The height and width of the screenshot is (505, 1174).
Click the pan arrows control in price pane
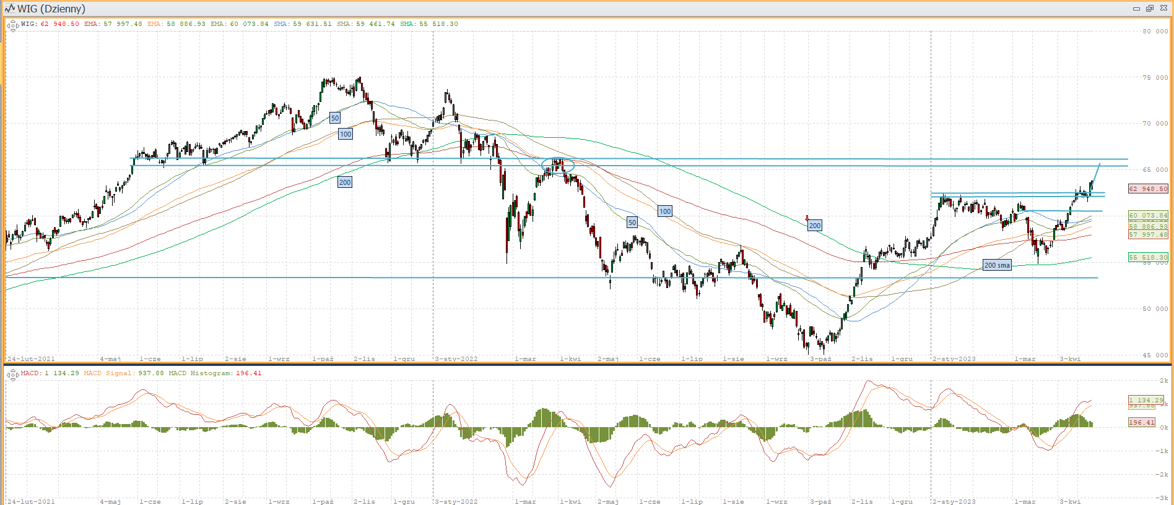tap(12, 25)
